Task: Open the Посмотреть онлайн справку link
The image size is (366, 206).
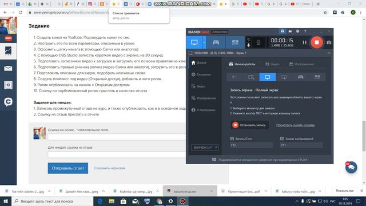Action: coord(295,125)
